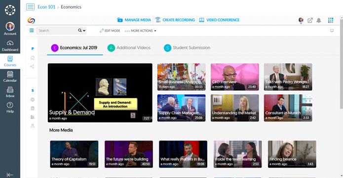Click the More Media heading
The image size is (343, 178).
pos(61,130)
